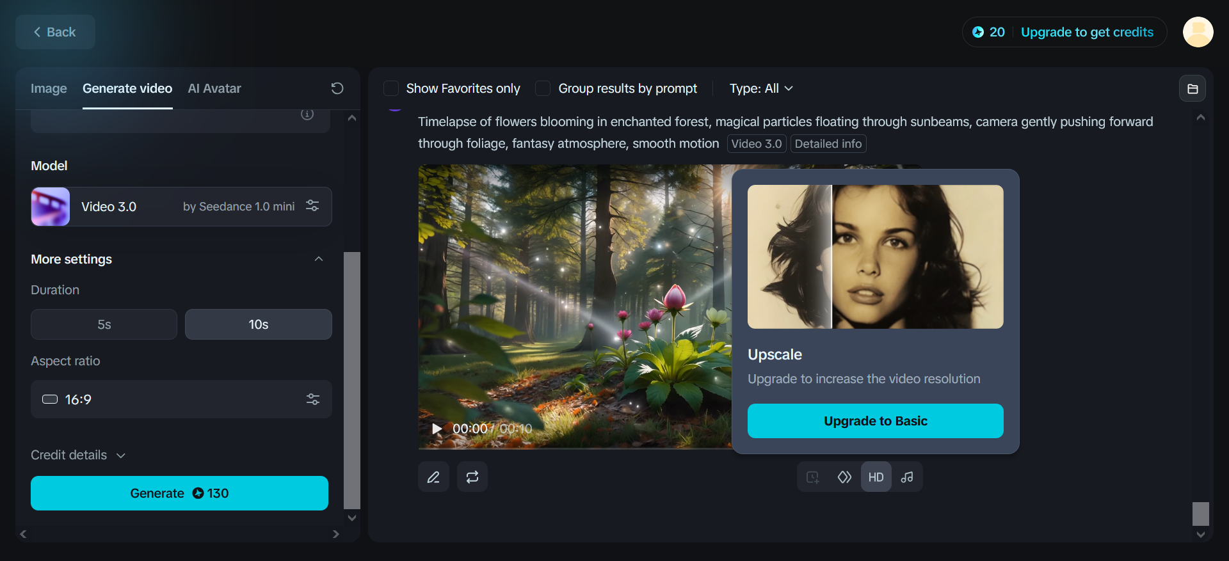Click the circular reset arrow beside AI Avatar
Viewport: 1229px width, 561px height.
[x=337, y=88]
